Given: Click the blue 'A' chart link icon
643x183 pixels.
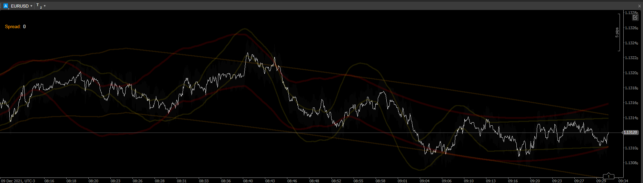Looking at the screenshot, I should click(6, 6).
